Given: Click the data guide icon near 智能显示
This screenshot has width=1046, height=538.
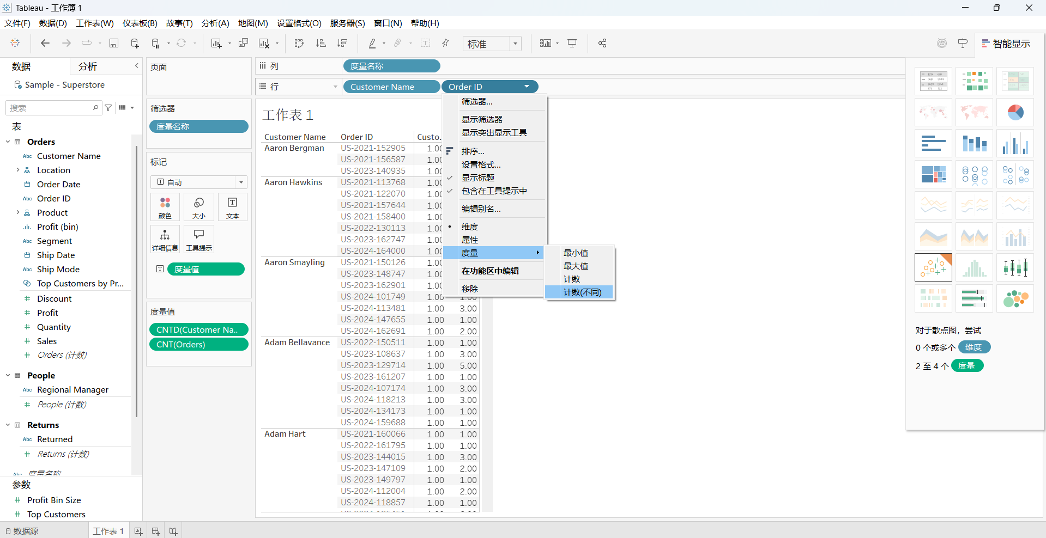Looking at the screenshot, I should (x=942, y=43).
